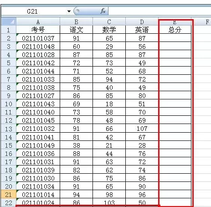Click cell with exam number 021101044

point(38,71)
